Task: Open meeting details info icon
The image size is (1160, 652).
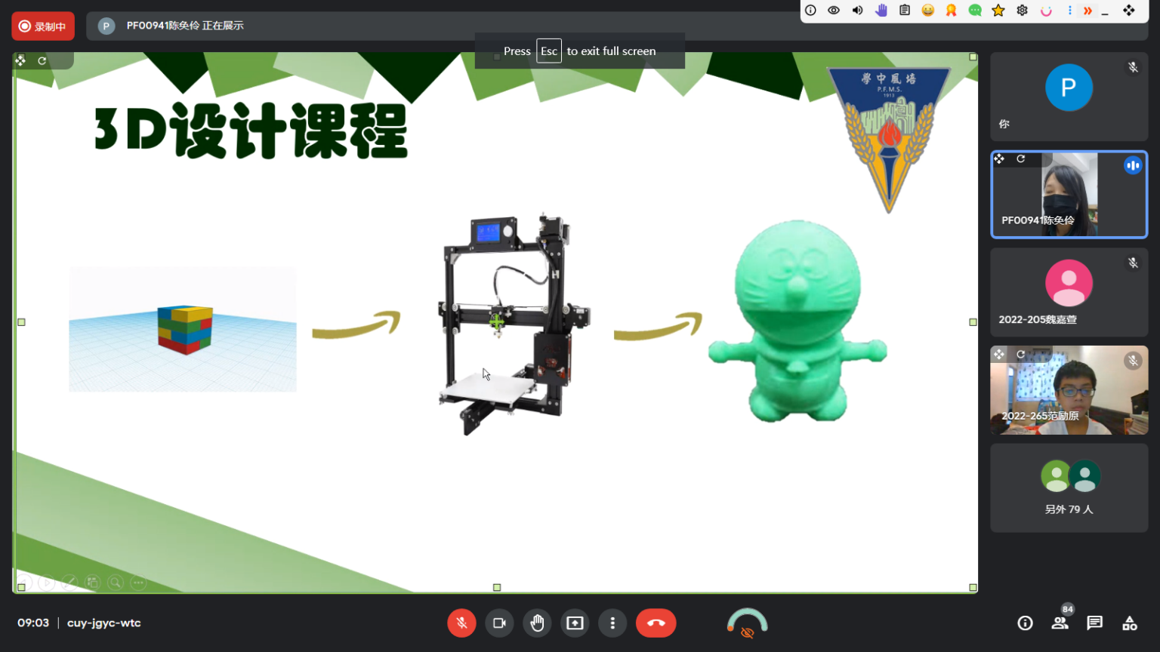Action: point(1025,623)
